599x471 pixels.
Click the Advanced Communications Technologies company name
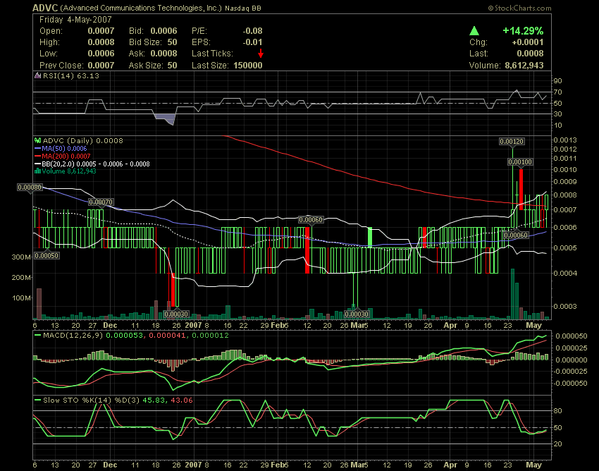(x=141, y=8)
